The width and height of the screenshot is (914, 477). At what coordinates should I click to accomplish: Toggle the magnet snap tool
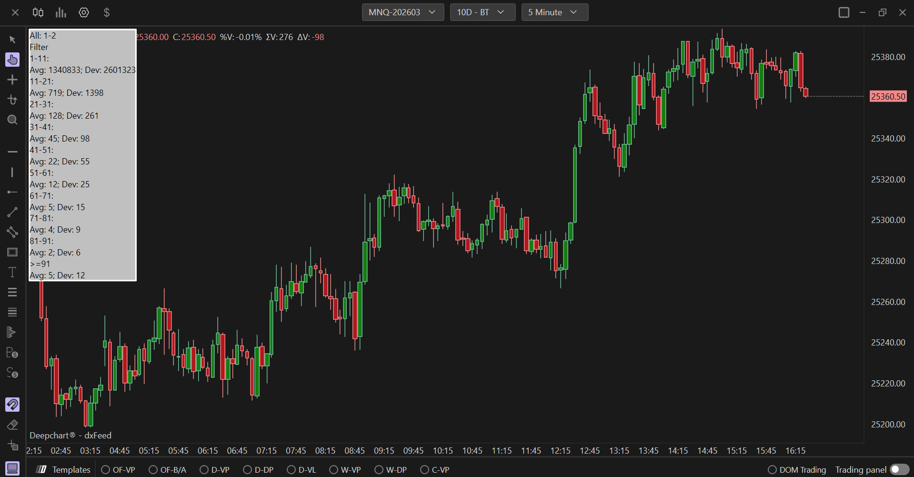12,405
